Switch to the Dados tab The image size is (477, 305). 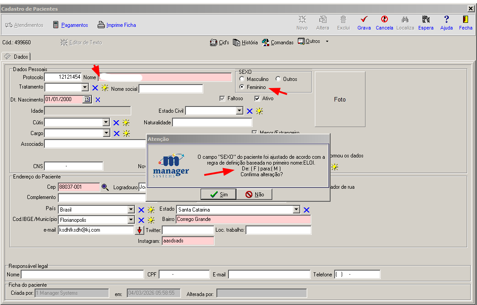pyautogui.click(x=17, y=57)
